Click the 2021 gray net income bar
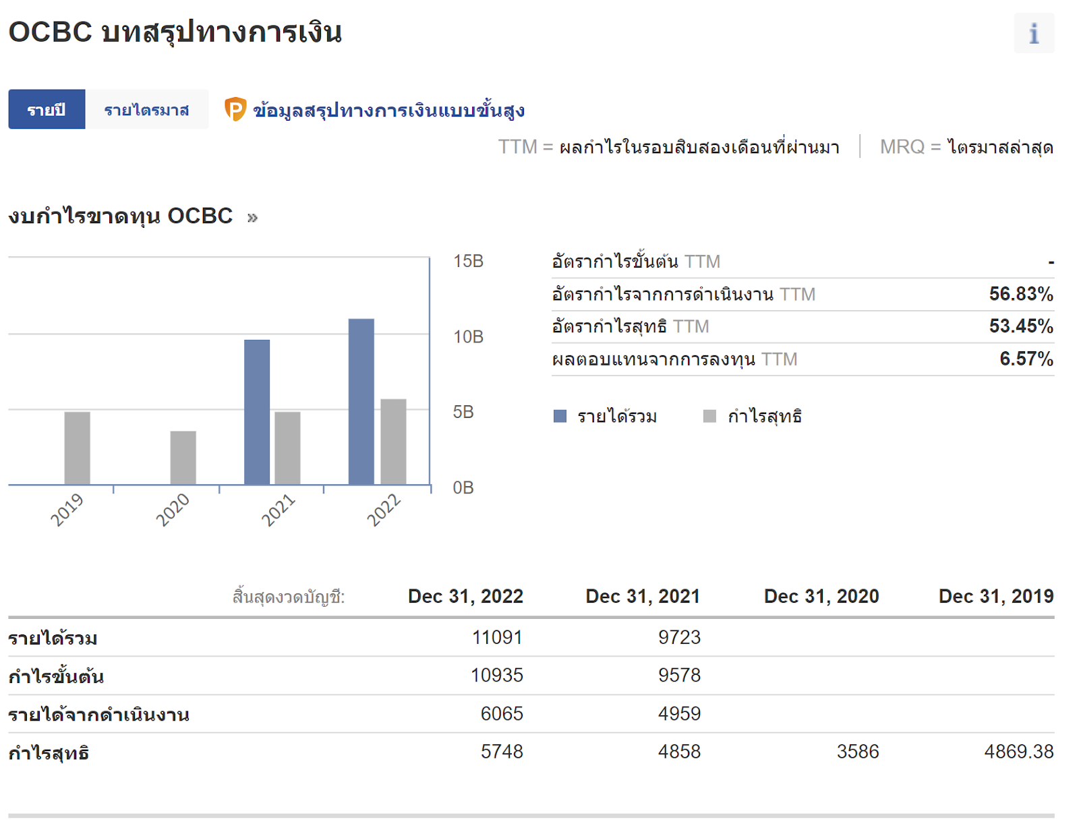 [287, 448]
